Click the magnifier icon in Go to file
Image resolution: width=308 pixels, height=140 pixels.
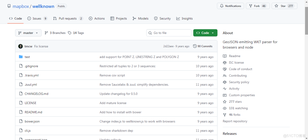[150, 33]
